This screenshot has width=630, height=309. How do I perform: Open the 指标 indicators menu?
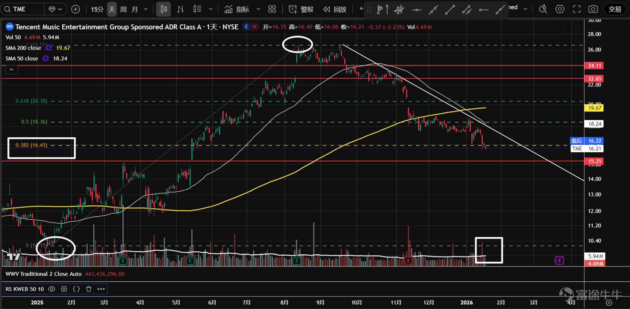[237, 9]
